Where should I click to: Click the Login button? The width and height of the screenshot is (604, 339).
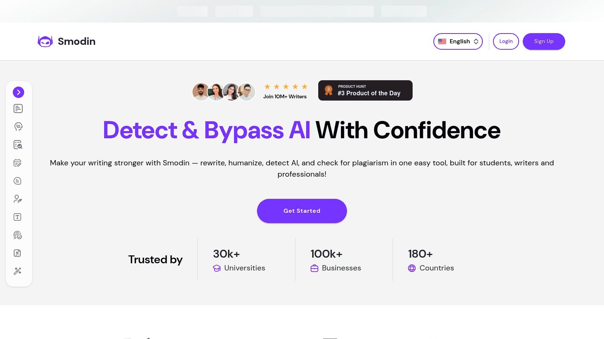tap(506, 41)
